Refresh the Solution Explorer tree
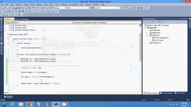This screenshot has width=191, height=107. [x=152, y=22]
